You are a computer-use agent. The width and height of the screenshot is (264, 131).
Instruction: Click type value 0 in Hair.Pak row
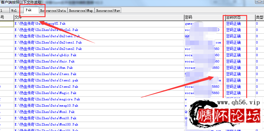(x=257, y=62)
